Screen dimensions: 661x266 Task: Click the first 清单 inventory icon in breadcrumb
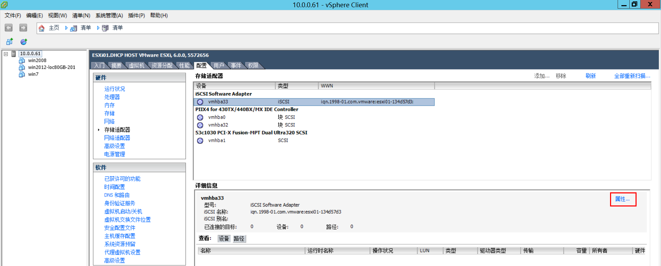click(74, 28)
